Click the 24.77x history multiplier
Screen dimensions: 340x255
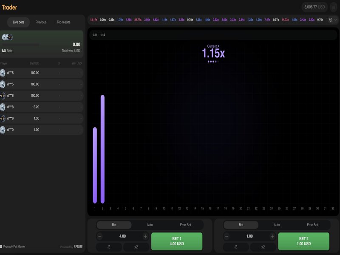pos(138,20)
